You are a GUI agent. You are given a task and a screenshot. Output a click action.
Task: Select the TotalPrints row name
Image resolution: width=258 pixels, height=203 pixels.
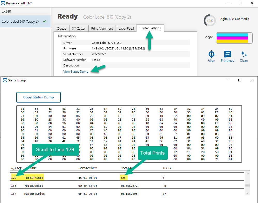(34, 178)
